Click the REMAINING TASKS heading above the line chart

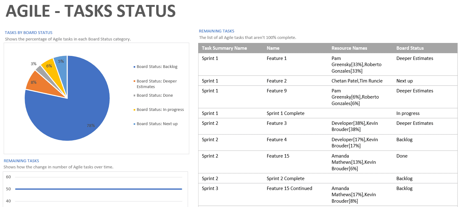(21, 161)
